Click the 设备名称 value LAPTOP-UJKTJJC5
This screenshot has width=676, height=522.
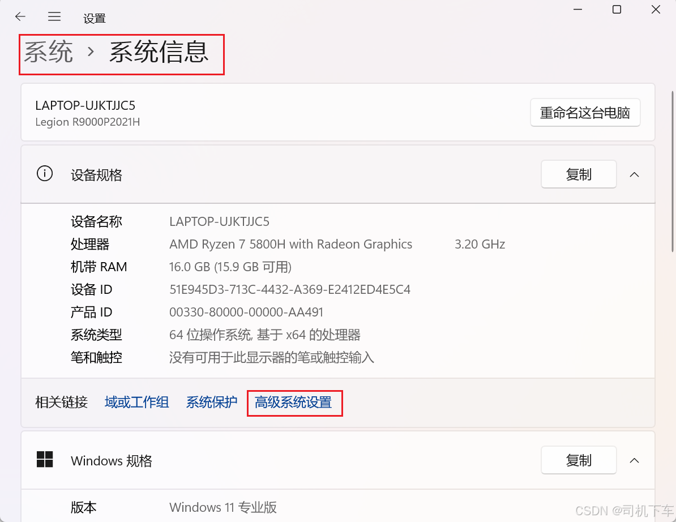click(x=219, y=221)
